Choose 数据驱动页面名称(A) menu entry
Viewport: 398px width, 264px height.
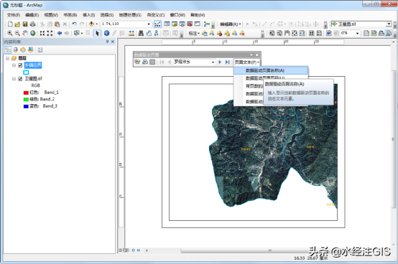[271, 70]
